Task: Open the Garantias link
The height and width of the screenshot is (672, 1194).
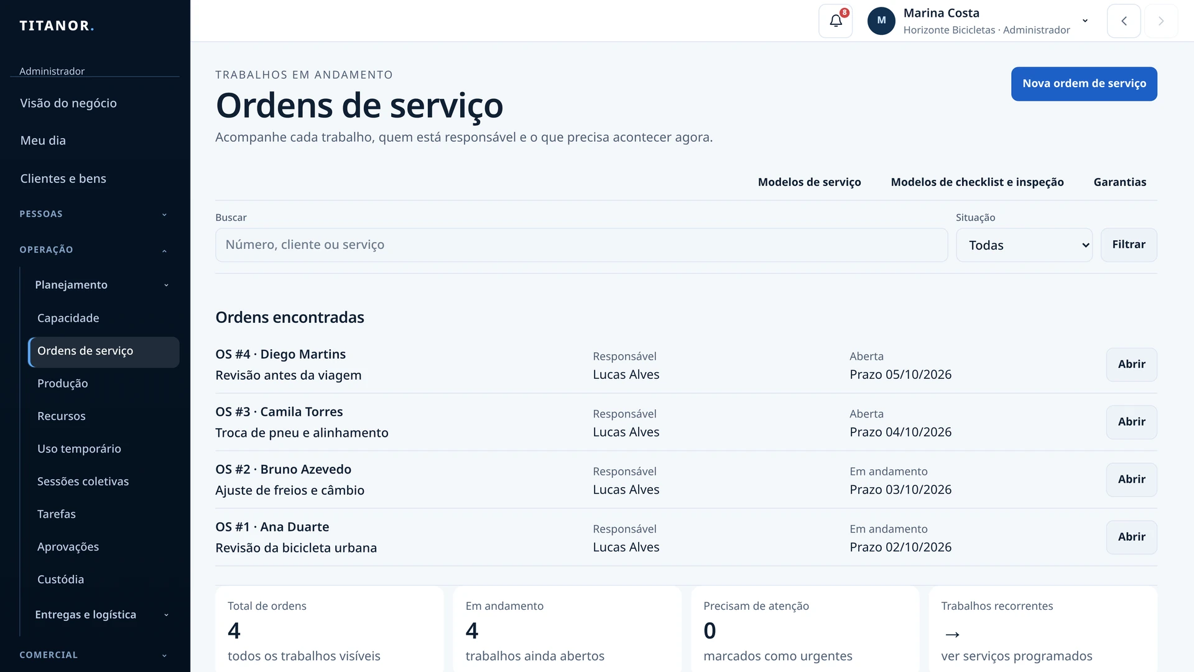Action: [x=1119, y=182]
